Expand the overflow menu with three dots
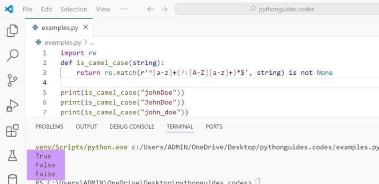 pos(124,9)
